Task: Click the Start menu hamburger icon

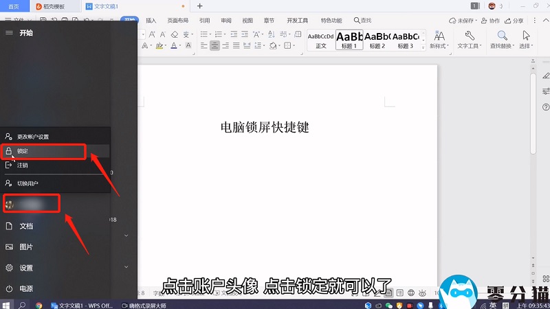Action: coord(9,33)
